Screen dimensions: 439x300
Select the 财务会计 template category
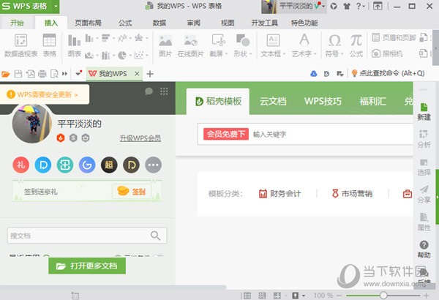click(279, 194)
